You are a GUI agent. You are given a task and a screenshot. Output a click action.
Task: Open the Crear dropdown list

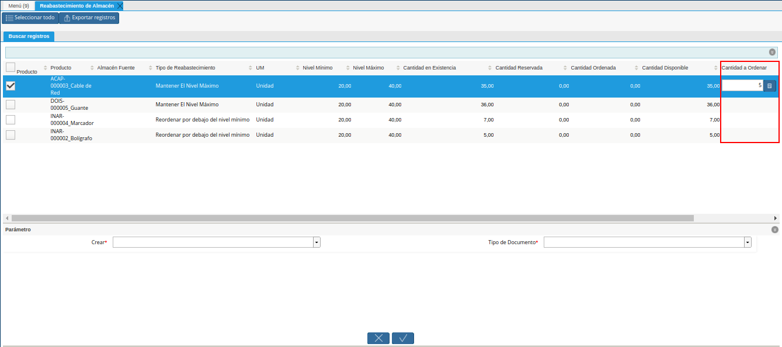point(317,242)
